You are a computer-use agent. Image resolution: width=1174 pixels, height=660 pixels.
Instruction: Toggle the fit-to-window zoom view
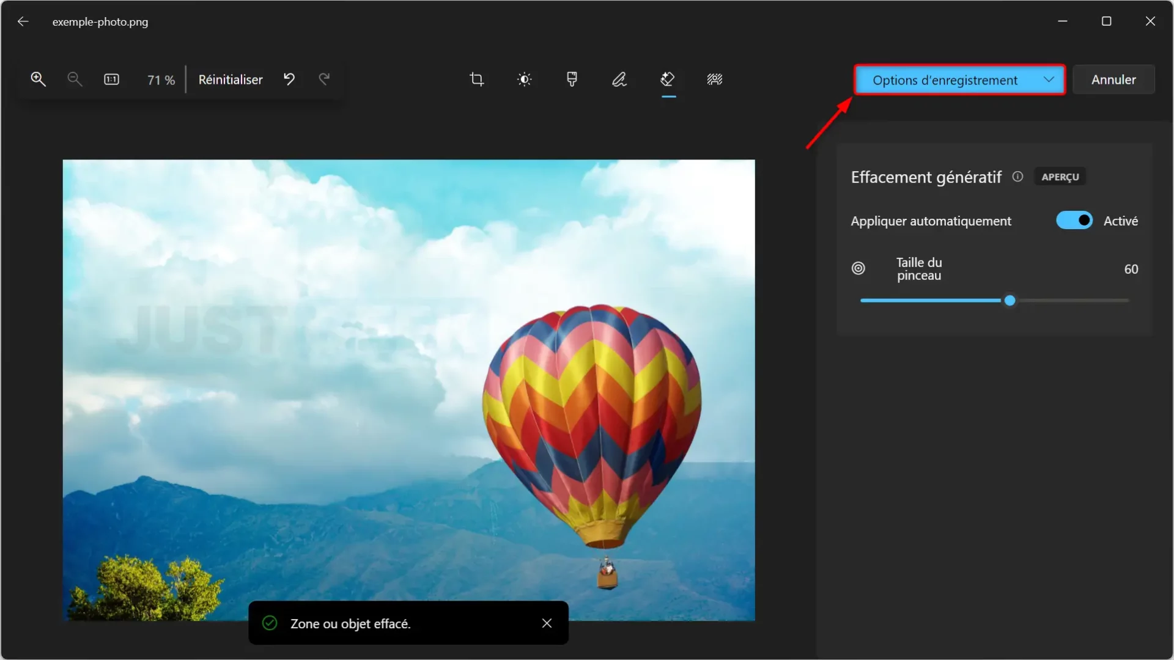click(x=112, y=79)
